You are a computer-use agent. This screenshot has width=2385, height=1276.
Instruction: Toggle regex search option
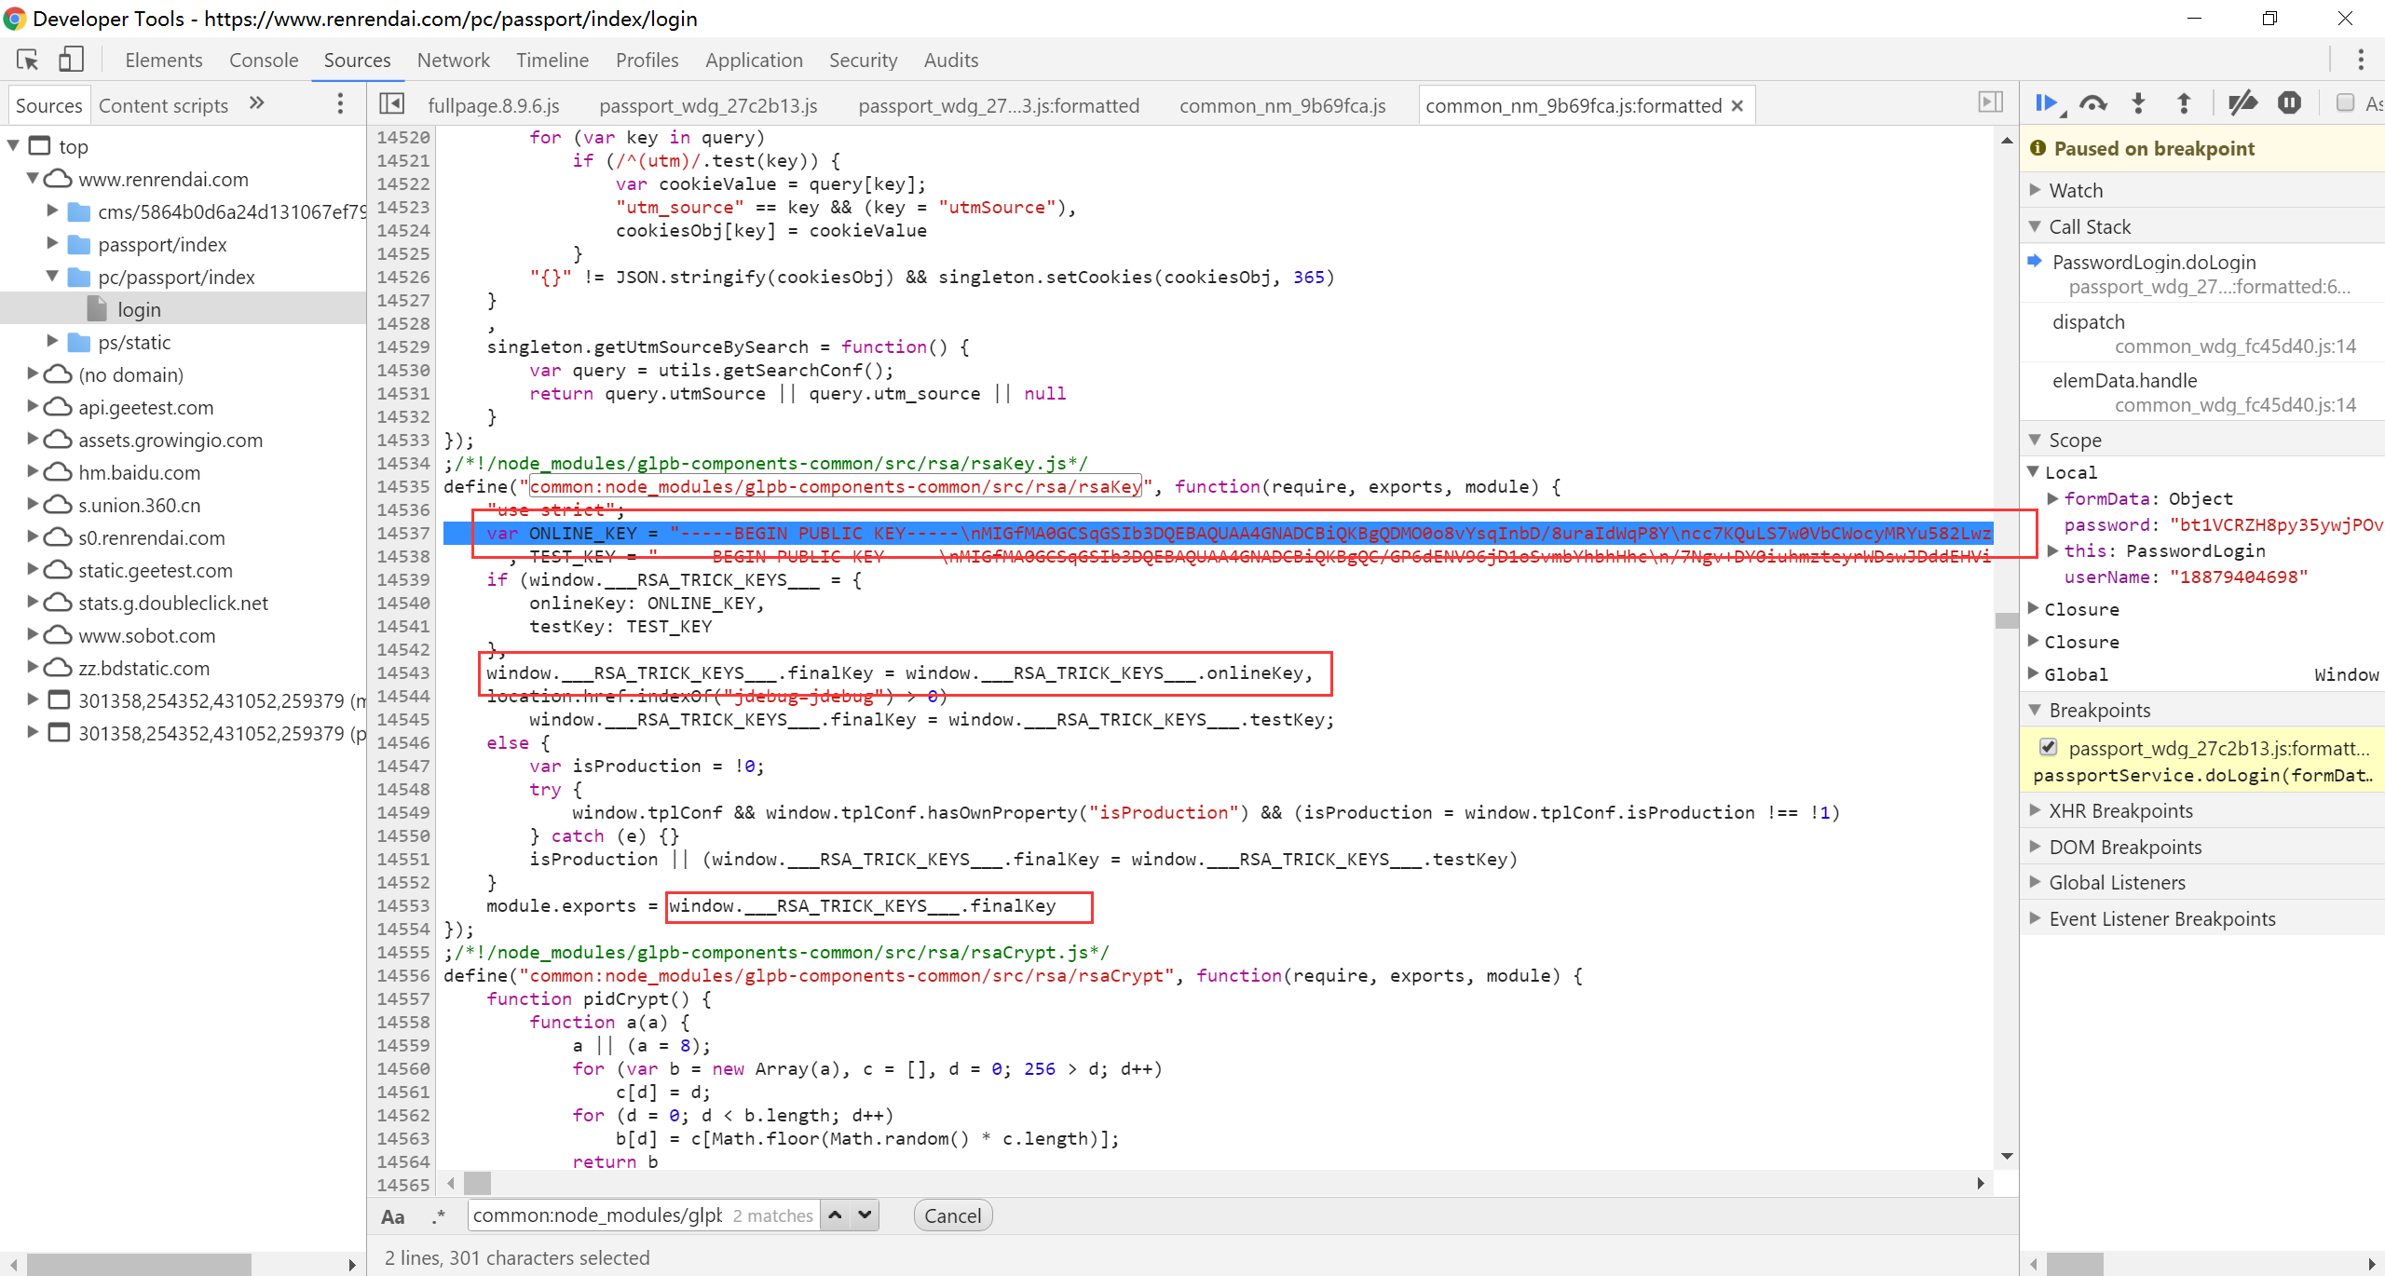[438, 1216]
